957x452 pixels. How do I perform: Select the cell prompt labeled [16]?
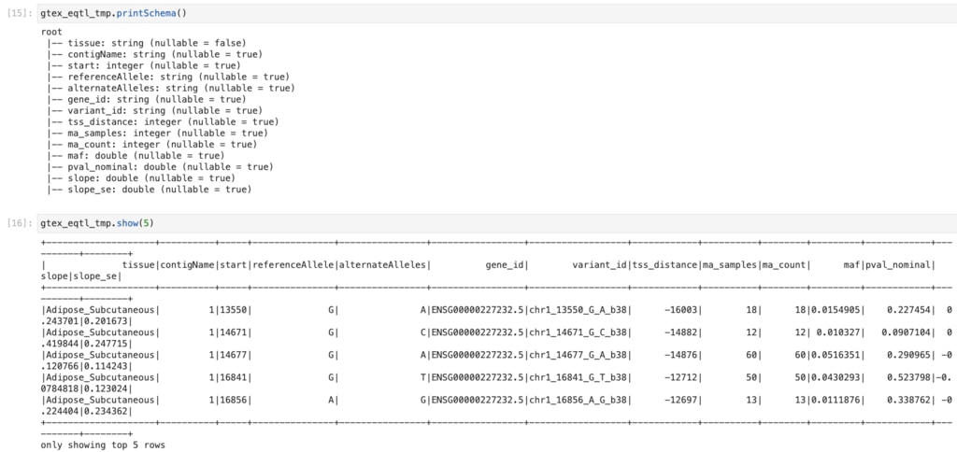pyautogui.click(x=20, y=223)
